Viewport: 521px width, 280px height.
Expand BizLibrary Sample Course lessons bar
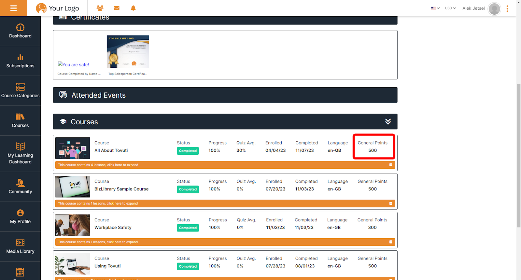click(225, 203)
